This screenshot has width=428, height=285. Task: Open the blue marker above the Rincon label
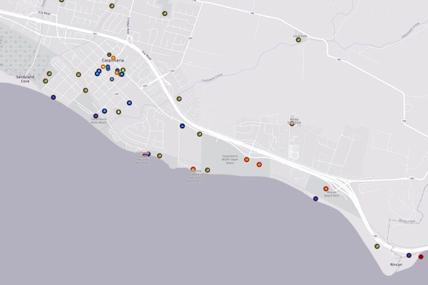pos(409,255)
